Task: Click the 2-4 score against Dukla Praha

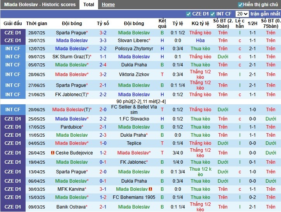Action: point(103,65)
